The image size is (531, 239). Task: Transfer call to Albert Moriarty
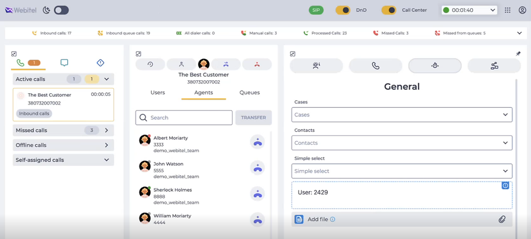(x=257, y=142)
